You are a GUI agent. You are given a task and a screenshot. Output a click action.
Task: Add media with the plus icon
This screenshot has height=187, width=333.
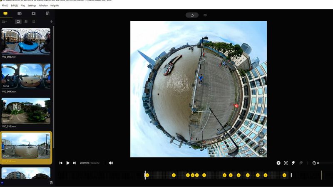point(51,22)
